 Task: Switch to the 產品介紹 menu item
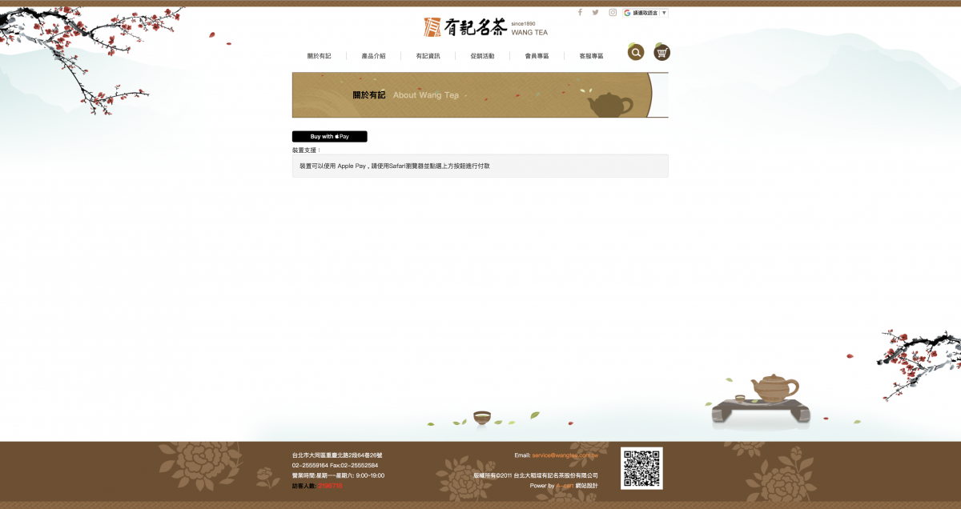pos(373,55)
